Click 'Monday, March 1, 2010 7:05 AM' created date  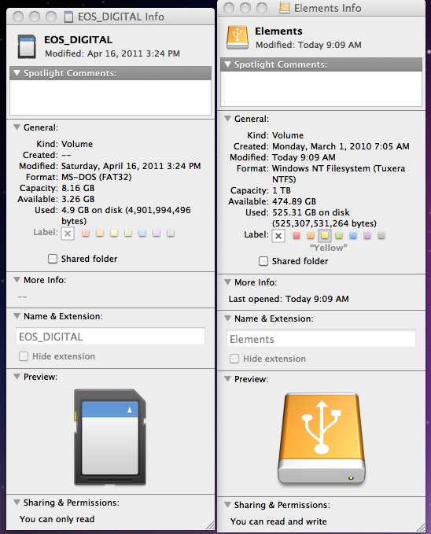(341, 146)
